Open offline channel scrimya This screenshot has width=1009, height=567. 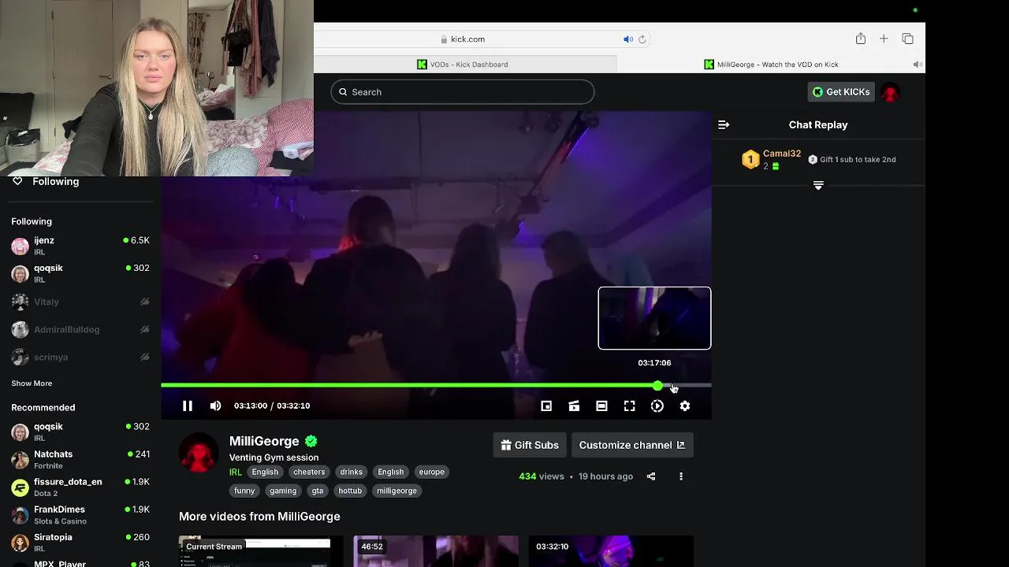[x=80, y=357]
